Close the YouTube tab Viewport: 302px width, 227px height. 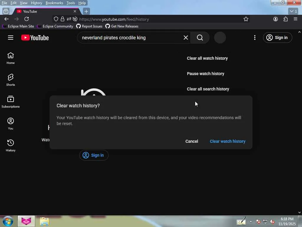tap(75, 12)
